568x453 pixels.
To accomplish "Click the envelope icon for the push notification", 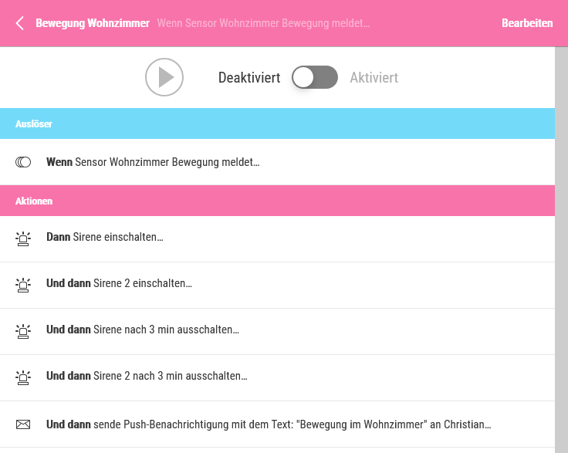I will (23, 424).
